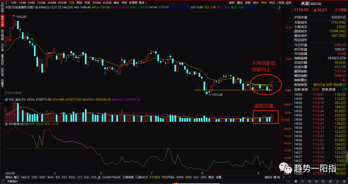Image resolution: width=348 pixels, height=184 pixels.
Task: Click 多股 button in top toolbar
Action: pos(248,3)
